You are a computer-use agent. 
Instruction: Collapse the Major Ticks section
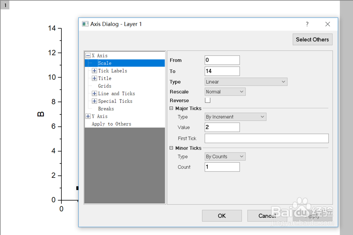[171, 108]
